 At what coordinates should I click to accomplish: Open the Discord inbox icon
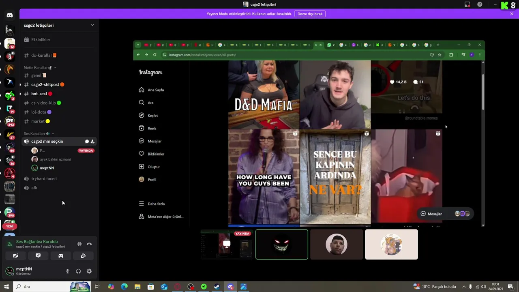pos(468,4)
